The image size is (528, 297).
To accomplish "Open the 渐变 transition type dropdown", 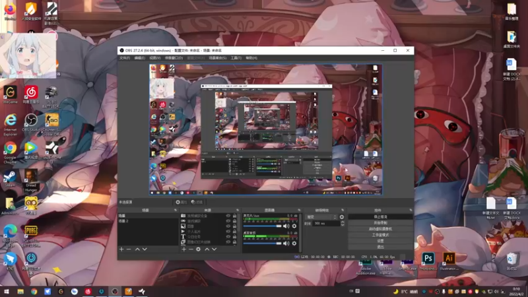I will coord(321,217).
